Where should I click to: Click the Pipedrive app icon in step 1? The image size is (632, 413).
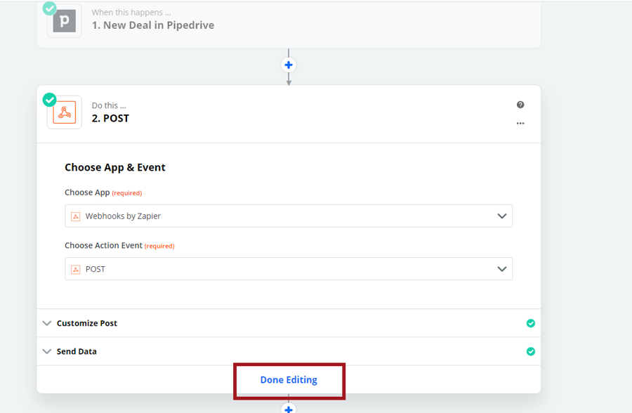(x=65, y=20)
